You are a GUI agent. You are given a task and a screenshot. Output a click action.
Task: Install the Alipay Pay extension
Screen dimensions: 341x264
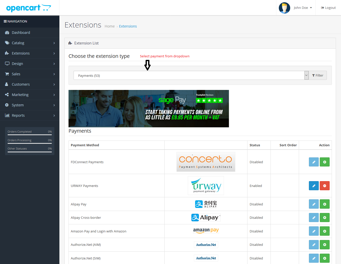click(325, 204)
